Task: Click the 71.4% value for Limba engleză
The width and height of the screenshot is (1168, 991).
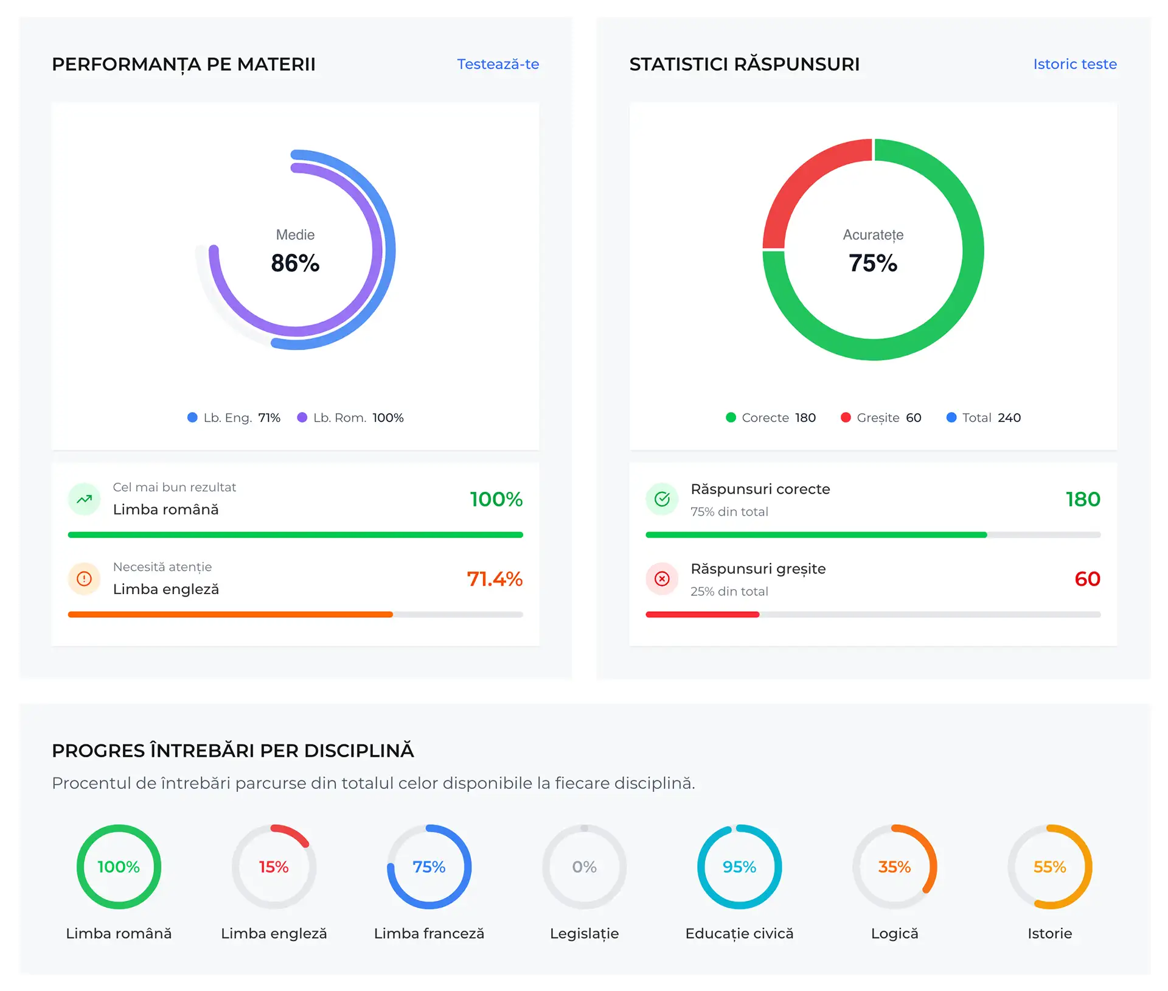Action: coord(495,578)
